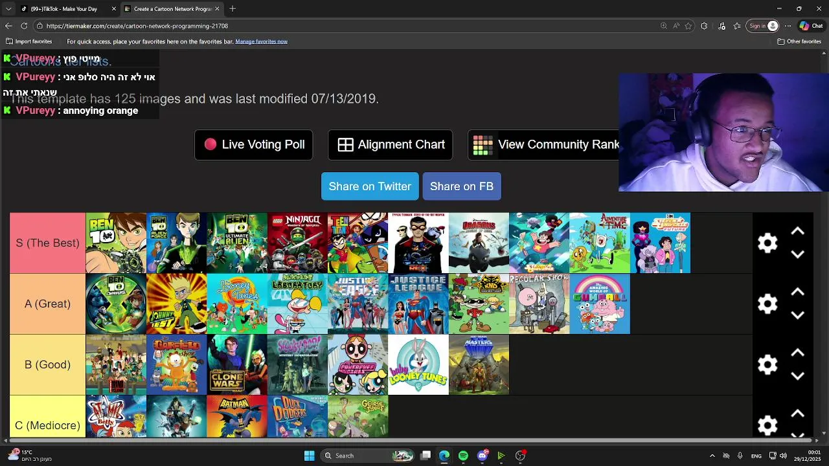This screenshot has width=829, height=466.
Task: Click the Lego Ninjago thumbnail
Action: click(x=297, y=243)
